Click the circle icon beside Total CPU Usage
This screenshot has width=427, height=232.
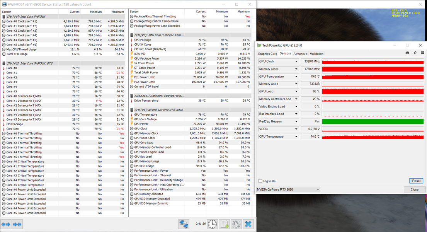(3, 54)
